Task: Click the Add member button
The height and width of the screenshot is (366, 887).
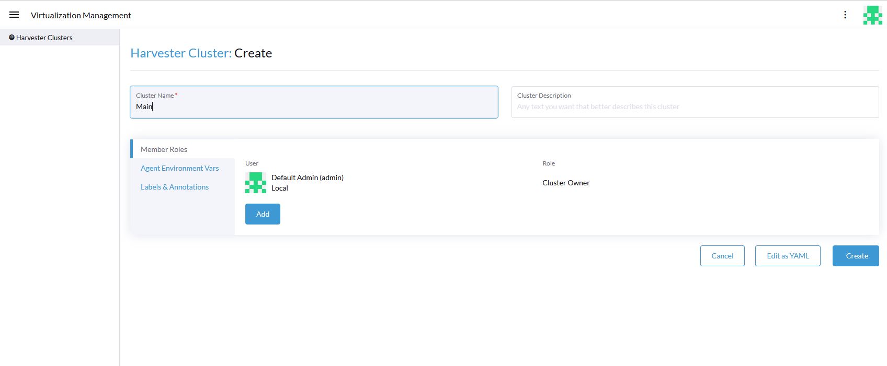Action: coord(263,214)
